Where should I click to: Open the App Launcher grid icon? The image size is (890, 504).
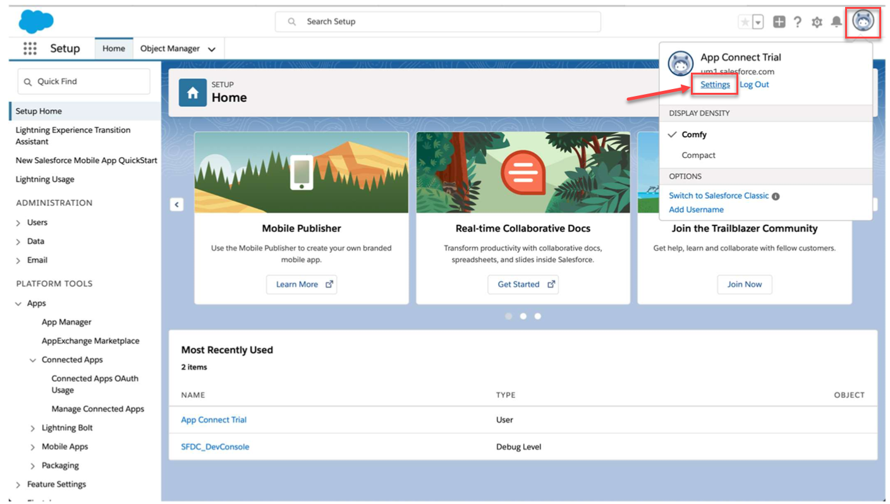point(30,49)
